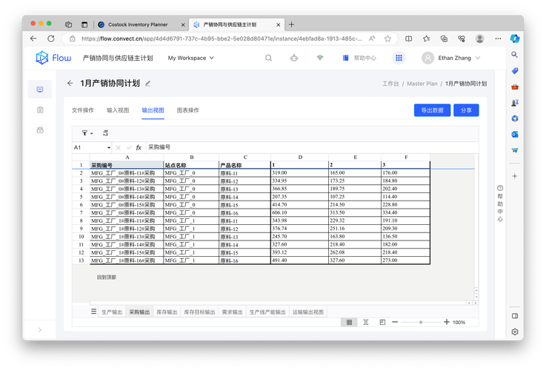The image size is (546, 370).
Task: Expand the A1 cell name box dropdown
Action: pyautogui.click(x=109, y=147)
